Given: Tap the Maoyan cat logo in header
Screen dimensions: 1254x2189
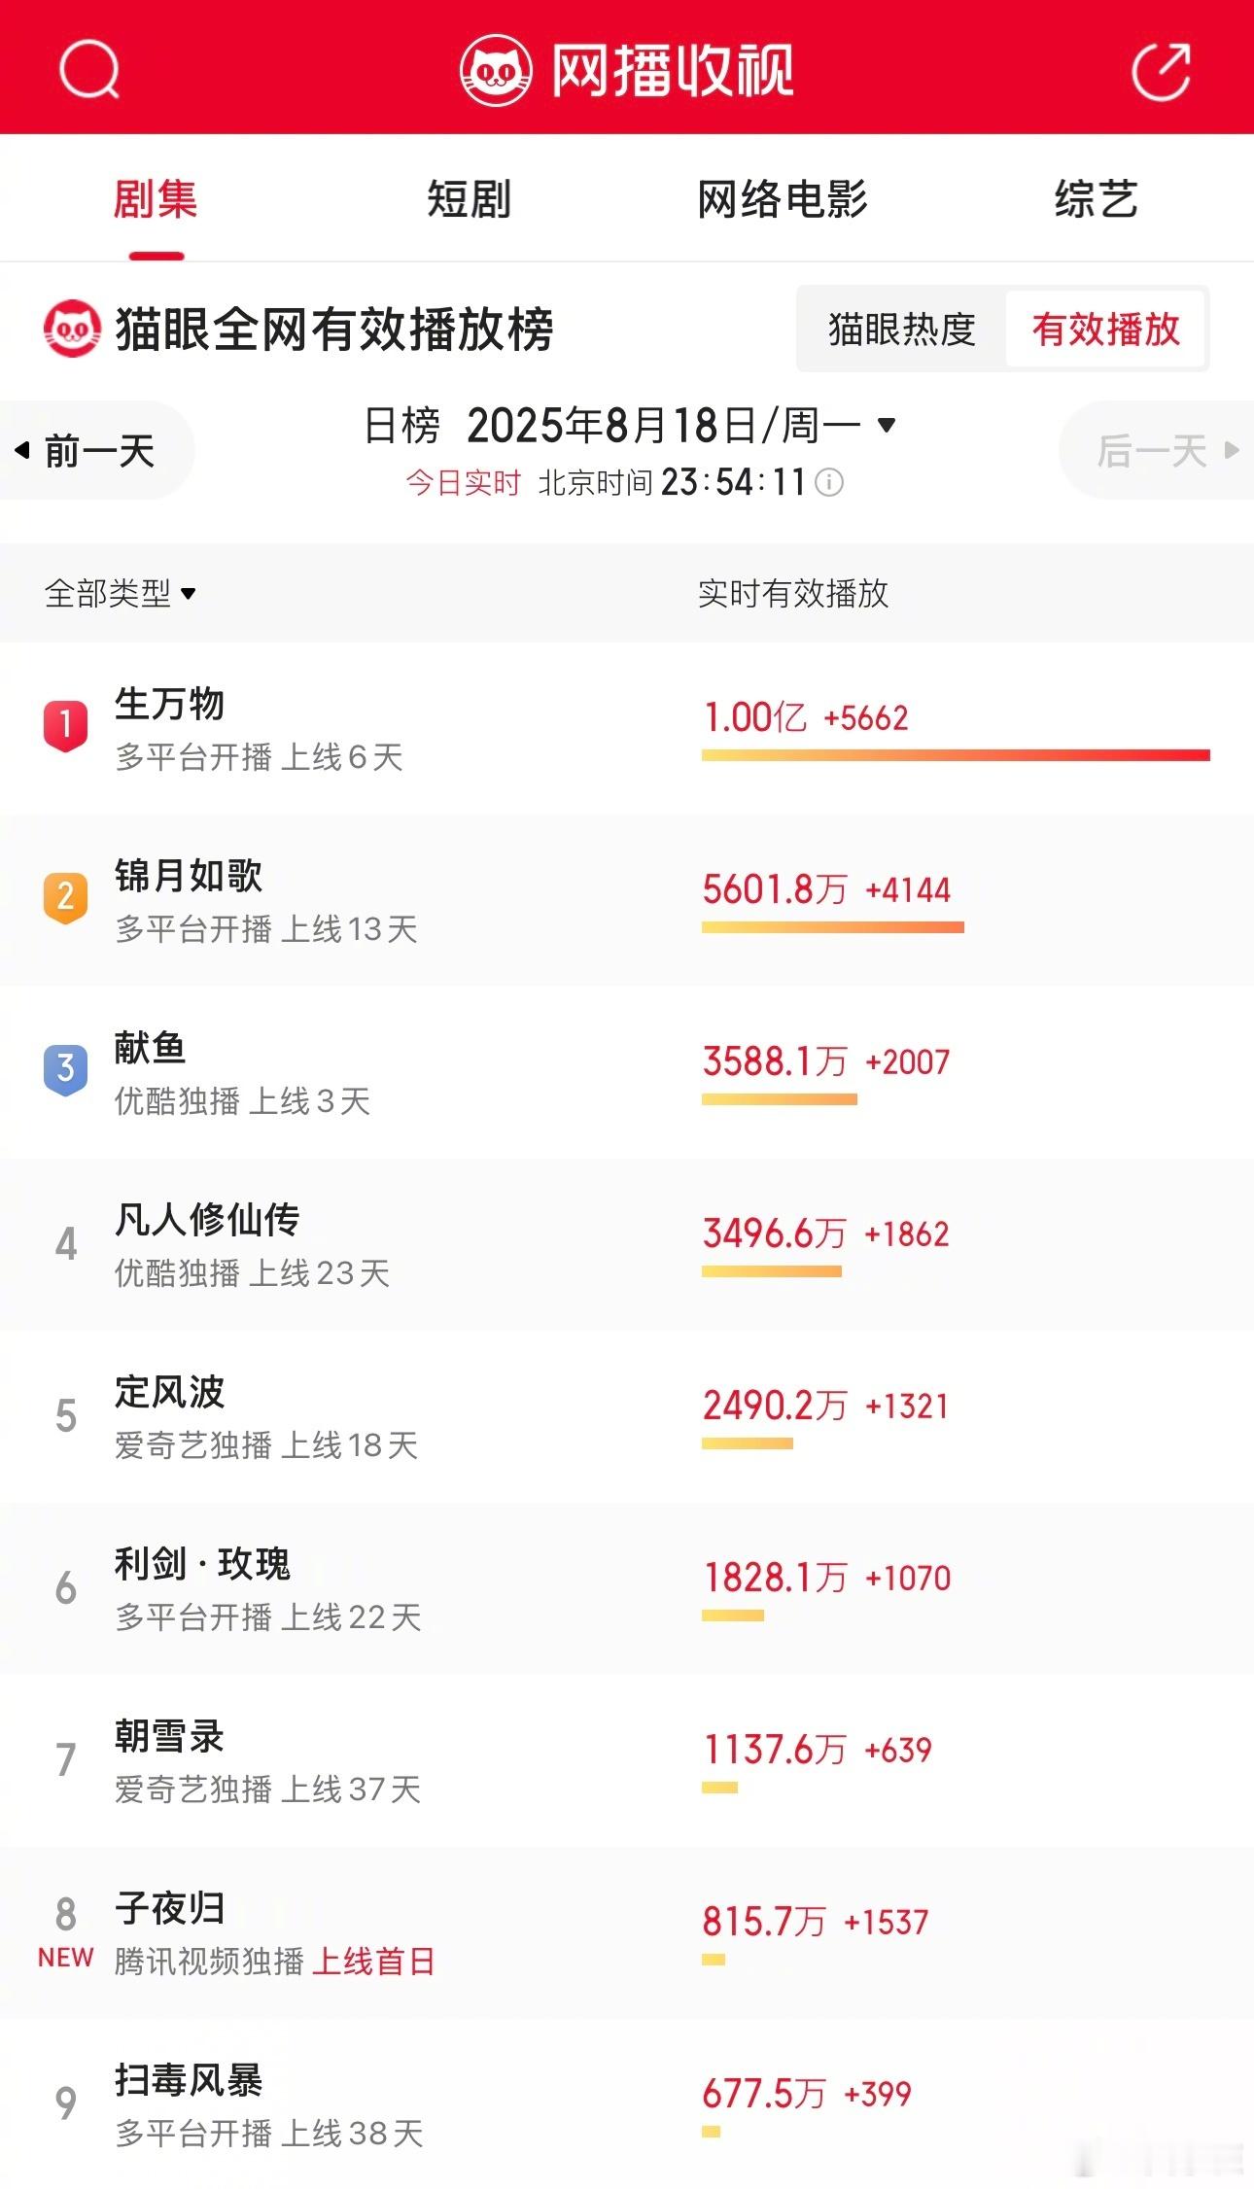Looking at the screenshot, I should 496,70.
